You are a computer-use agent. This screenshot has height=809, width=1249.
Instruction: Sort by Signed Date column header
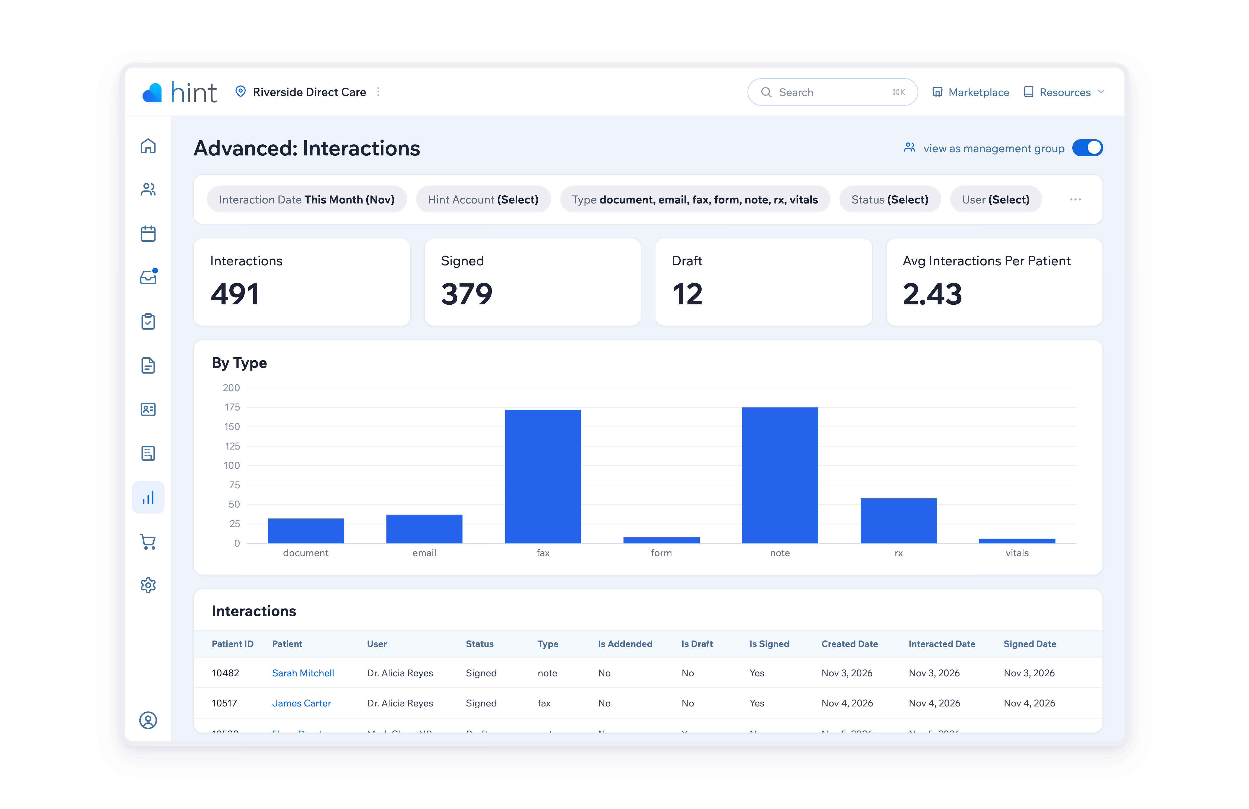[x=1030, y=644]
